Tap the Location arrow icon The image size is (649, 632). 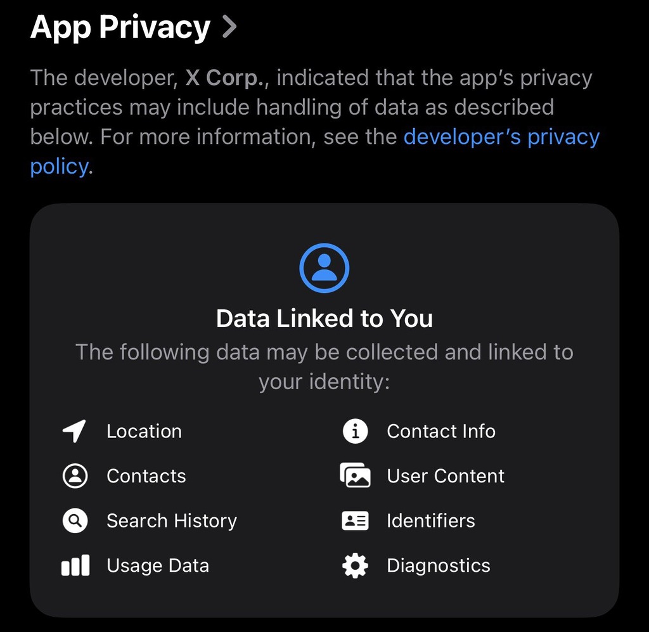75,431
